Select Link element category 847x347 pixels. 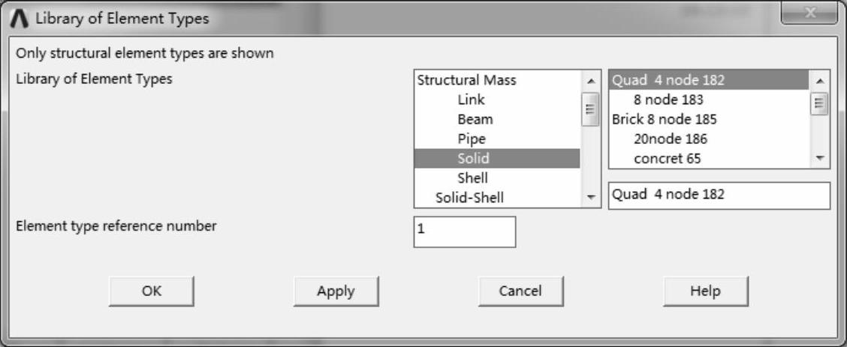(471, 100)
